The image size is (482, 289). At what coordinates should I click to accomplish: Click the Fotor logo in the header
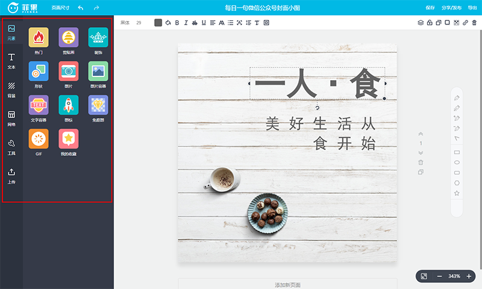22,8
